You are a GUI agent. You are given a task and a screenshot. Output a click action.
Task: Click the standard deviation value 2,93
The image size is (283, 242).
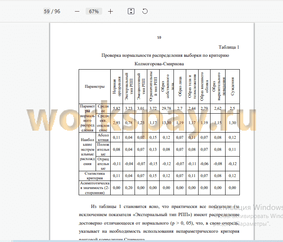click(x=116, y=123)
